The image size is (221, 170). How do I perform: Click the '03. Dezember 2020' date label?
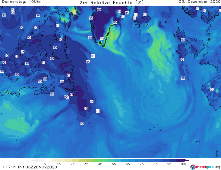coord(200,2)
